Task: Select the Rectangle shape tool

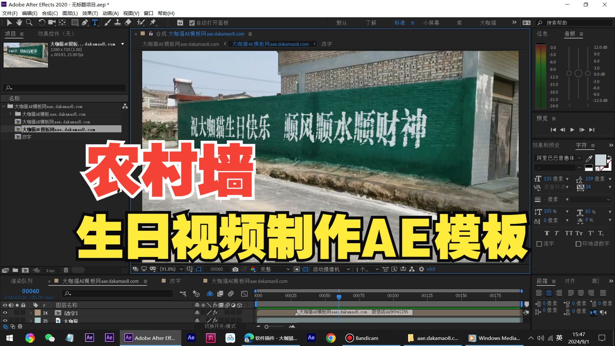Action: tap(75, 23)
